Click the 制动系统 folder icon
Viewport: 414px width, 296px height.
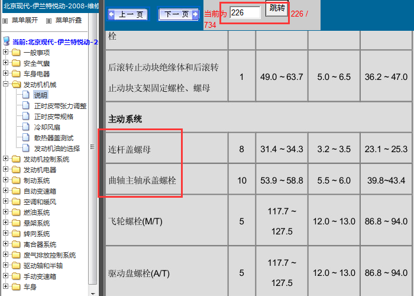pos(16,180)
